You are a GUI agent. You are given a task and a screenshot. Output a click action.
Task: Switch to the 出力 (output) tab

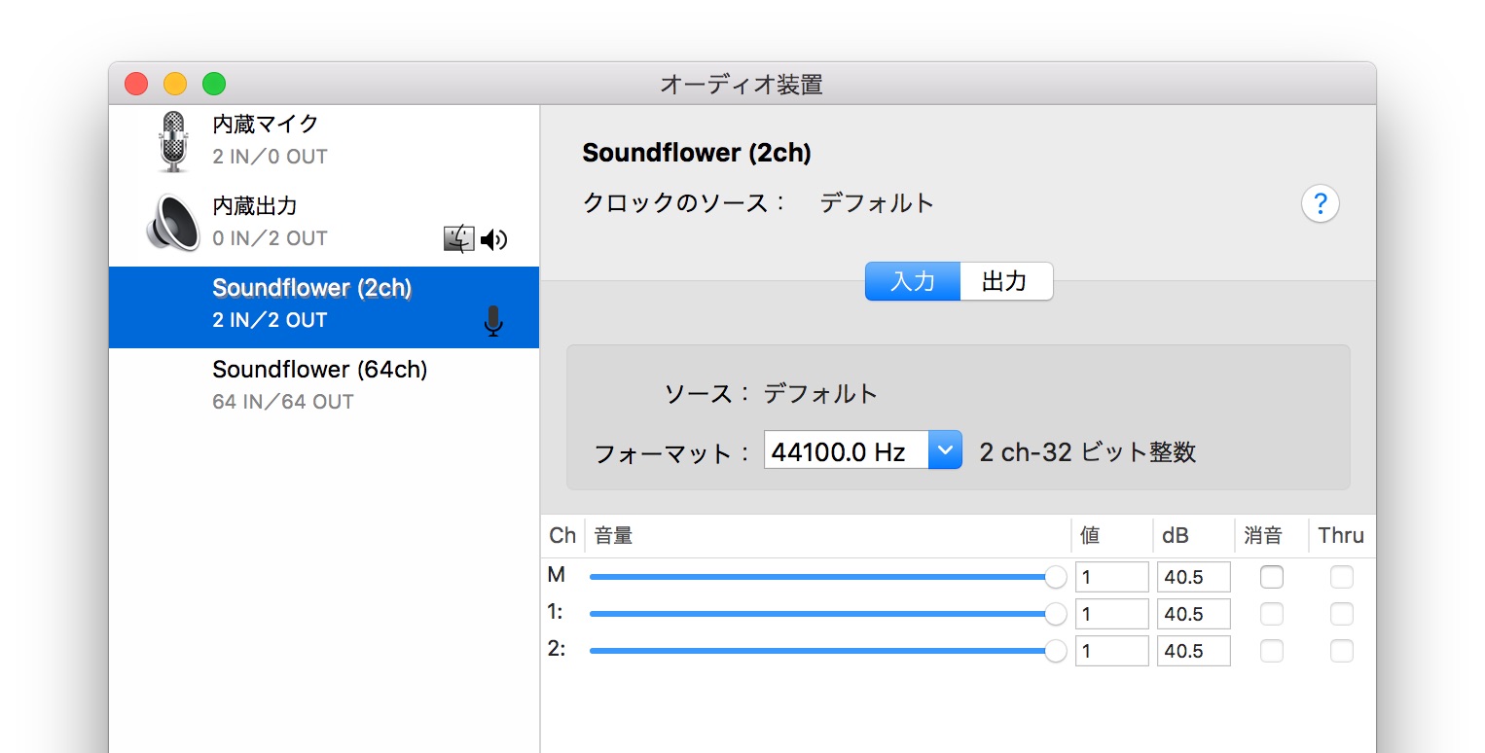pos(1006,281)
